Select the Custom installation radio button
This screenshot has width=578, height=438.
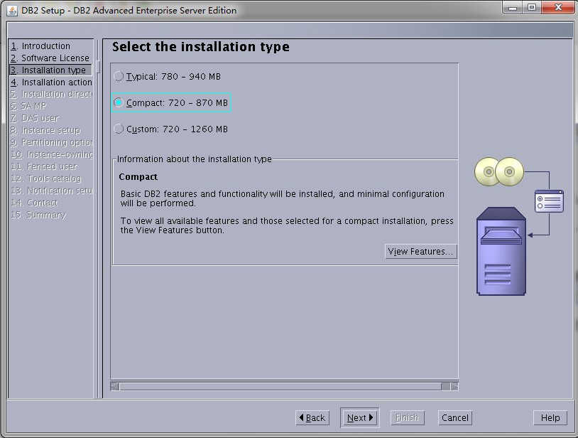119,129
